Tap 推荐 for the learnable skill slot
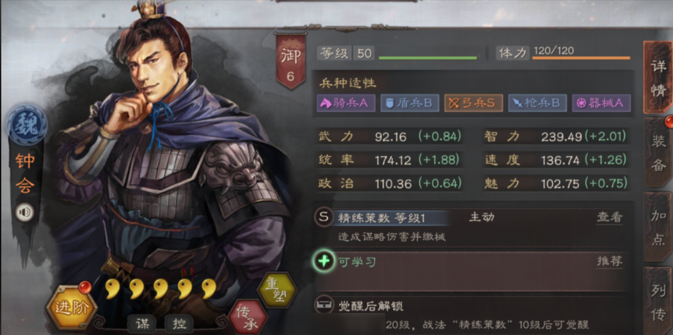 610,261
